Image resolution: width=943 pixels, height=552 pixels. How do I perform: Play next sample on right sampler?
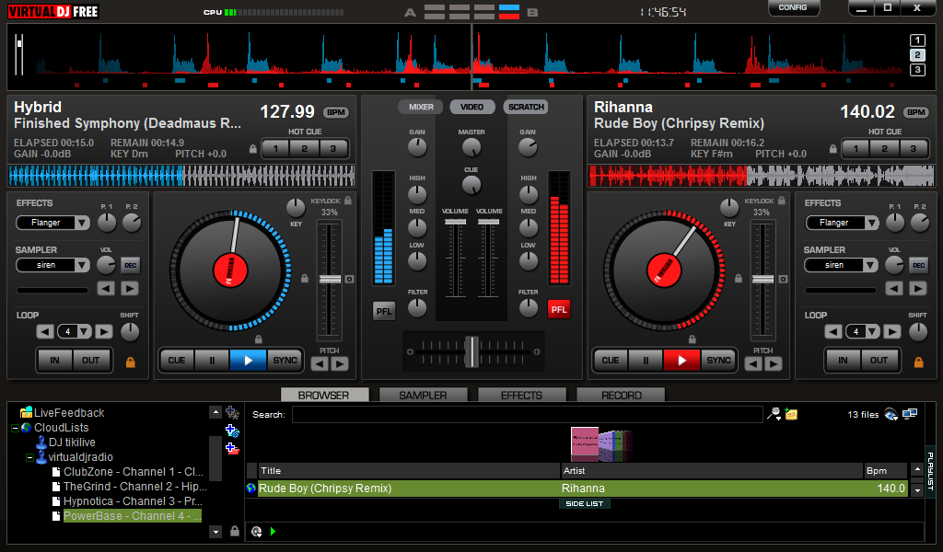[x=918, y=289]
